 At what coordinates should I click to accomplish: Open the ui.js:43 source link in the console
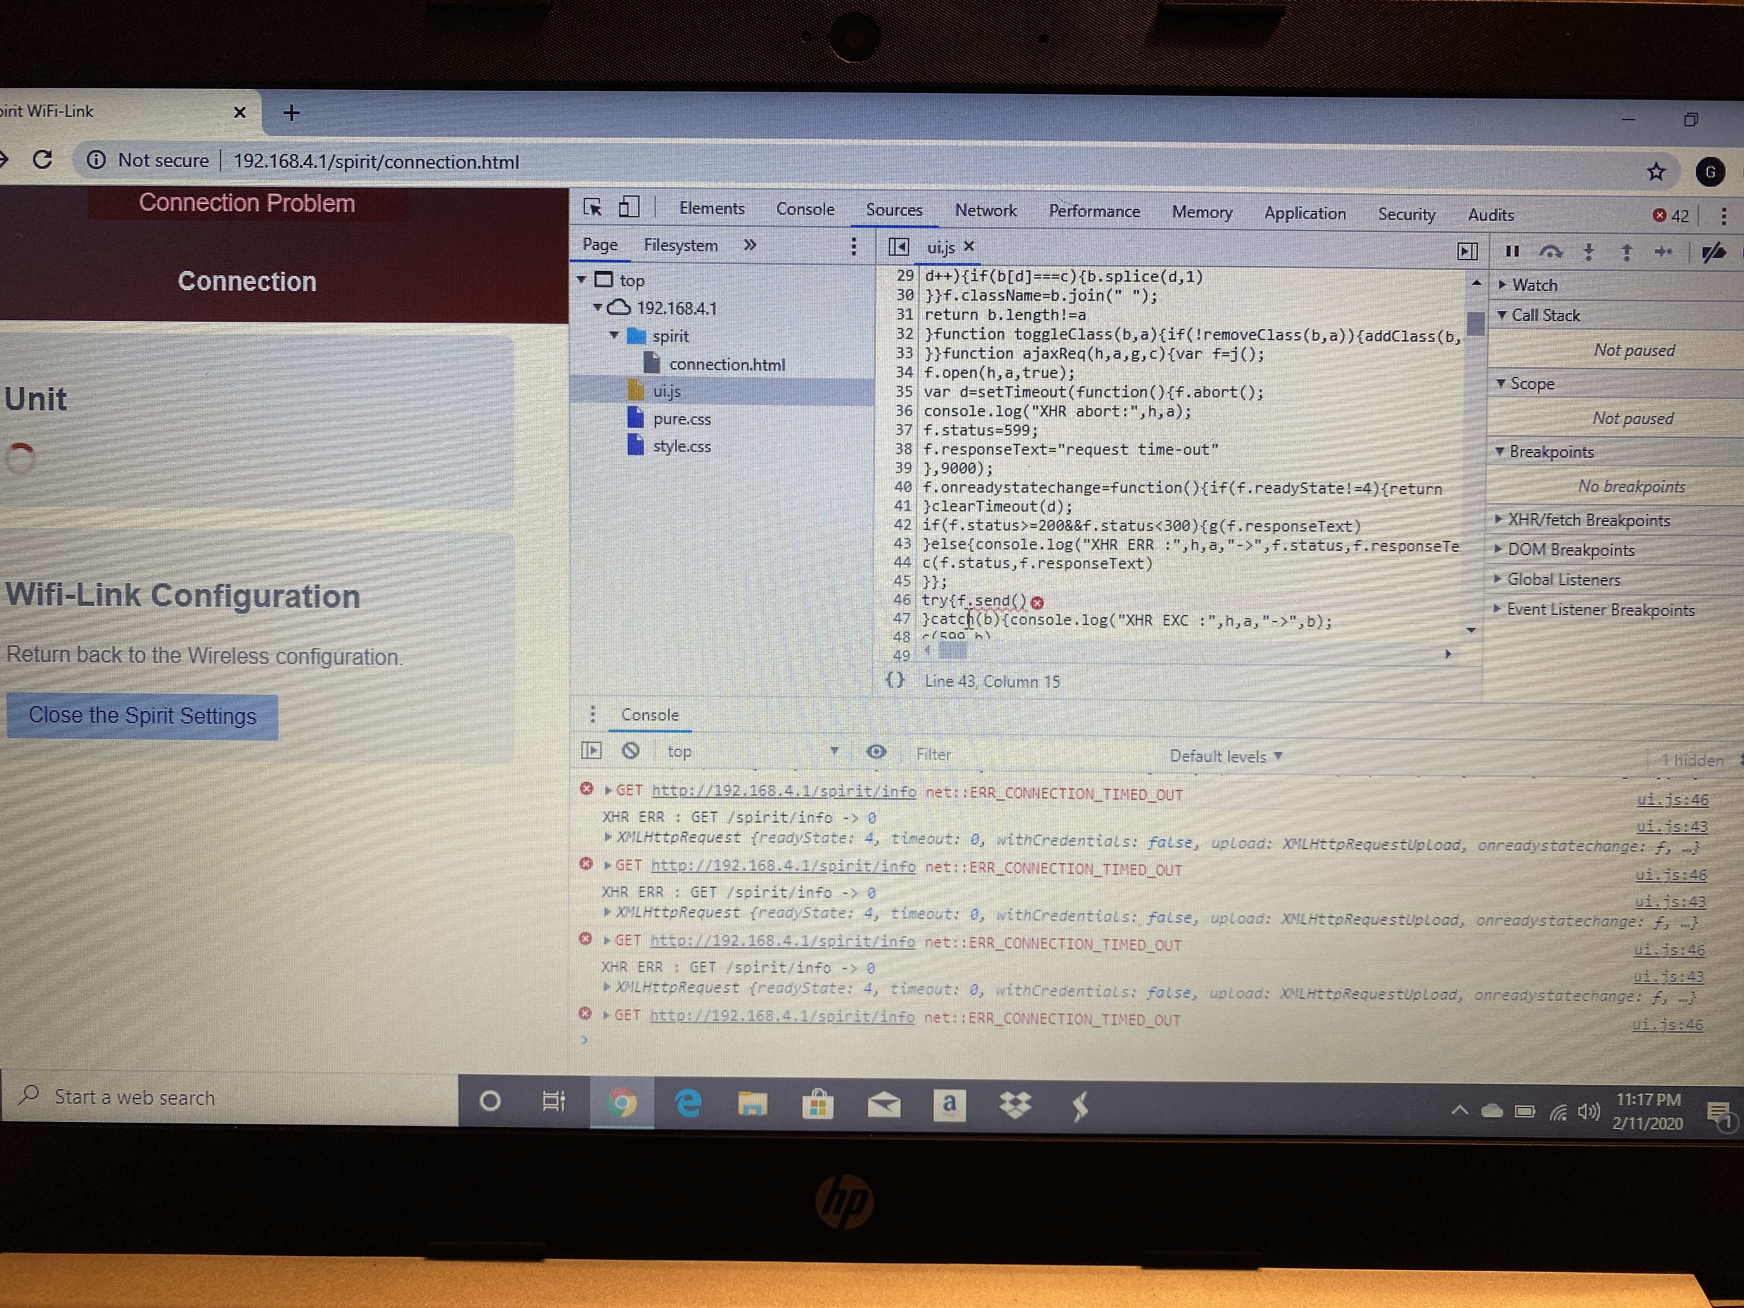pos(1671,826)
